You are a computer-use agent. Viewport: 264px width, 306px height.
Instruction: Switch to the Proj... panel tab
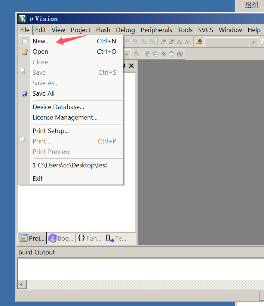click(32, 238)
